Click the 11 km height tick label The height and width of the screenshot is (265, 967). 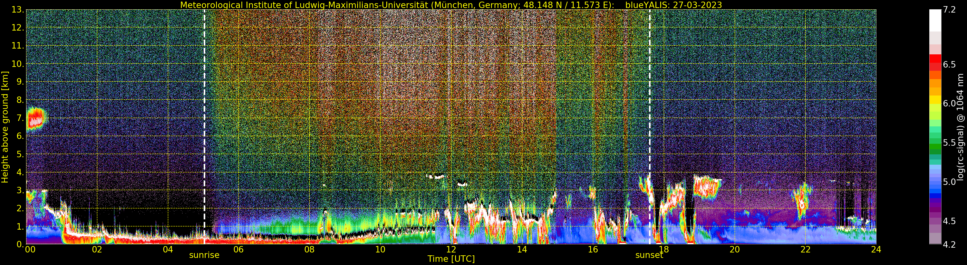pos(18,46)
